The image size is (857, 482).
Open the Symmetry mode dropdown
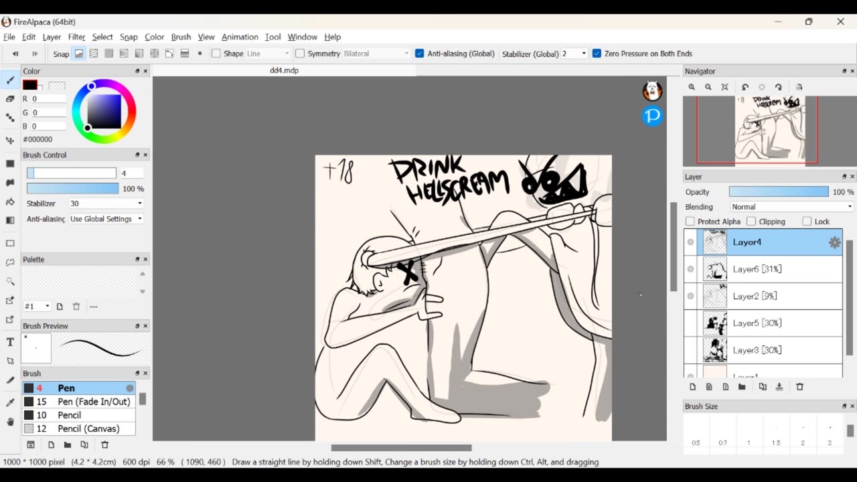pos(376,54)
